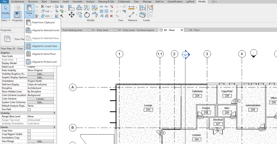This screenshot has width=277, height=144.
Task: Click the Array tool icon
Action: (x=101, y=11)
